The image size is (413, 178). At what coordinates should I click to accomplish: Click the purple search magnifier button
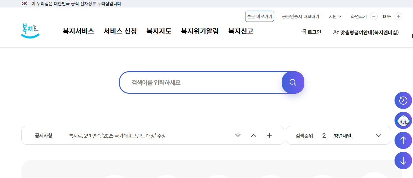293,82
